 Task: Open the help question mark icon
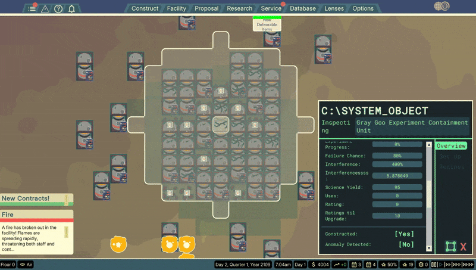click(x=58, y=9)
